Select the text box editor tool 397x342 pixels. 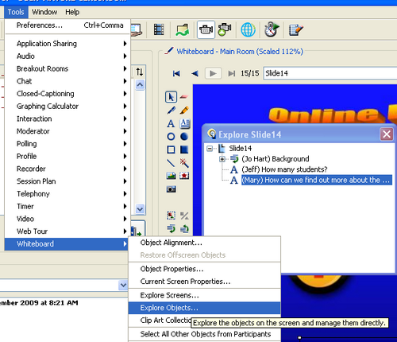(x=185, y=123)
